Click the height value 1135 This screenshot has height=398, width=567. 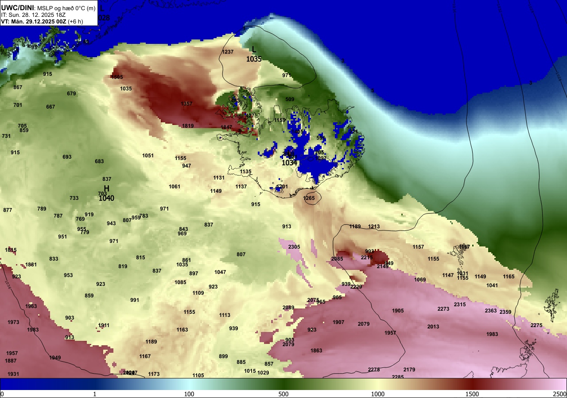(245, 172)
